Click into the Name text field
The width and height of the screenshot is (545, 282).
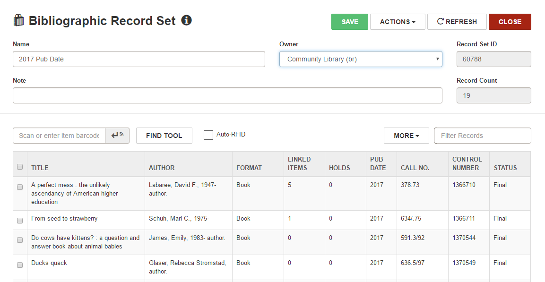(139, 59)
